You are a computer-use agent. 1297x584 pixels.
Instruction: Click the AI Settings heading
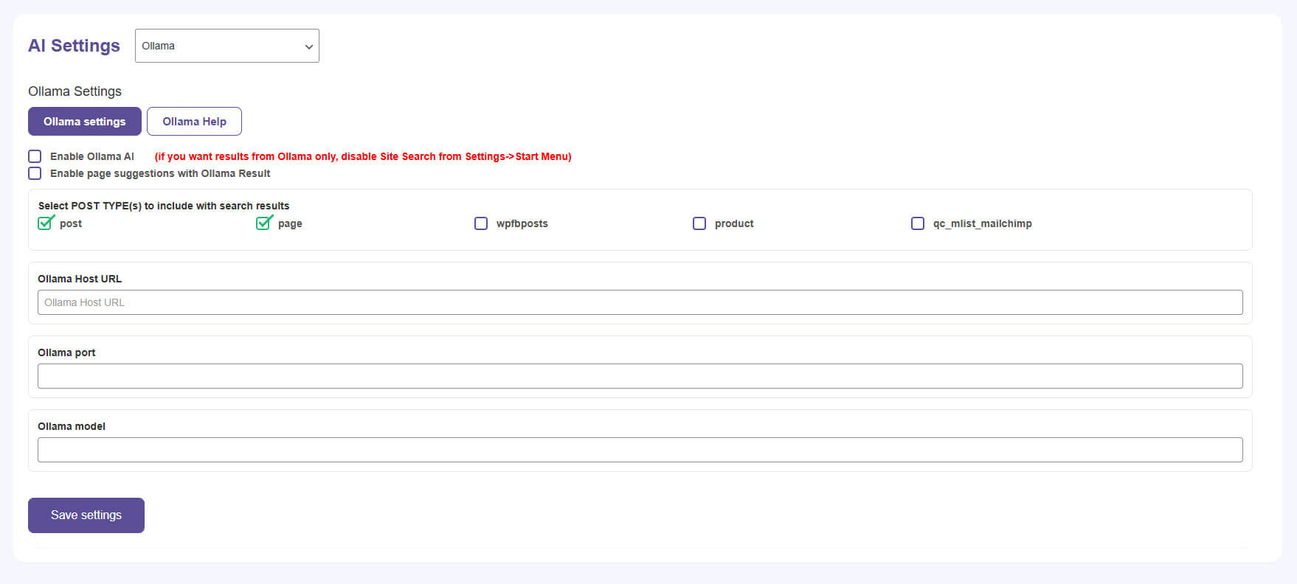point(74,46)
